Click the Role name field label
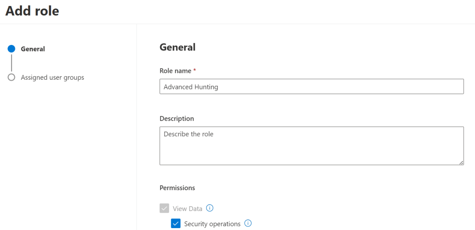Image resolution: width=475 pixels, height=230 pixels. [x=175, y=70]
